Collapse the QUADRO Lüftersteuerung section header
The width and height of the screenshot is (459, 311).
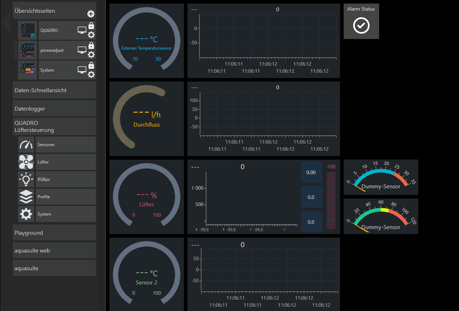coord(54,127)
